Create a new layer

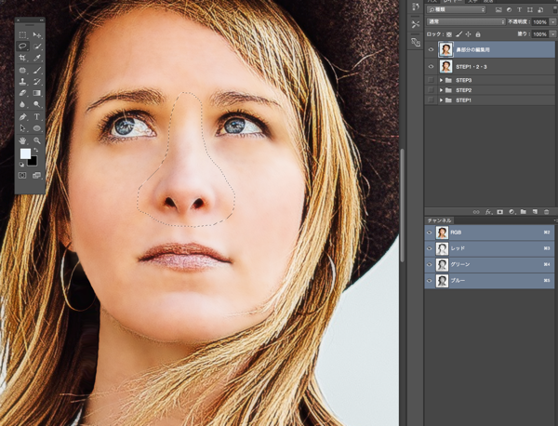(535, 212)
